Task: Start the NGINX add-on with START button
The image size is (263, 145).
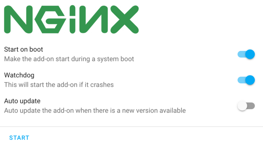Action: [x=19, y=138]
